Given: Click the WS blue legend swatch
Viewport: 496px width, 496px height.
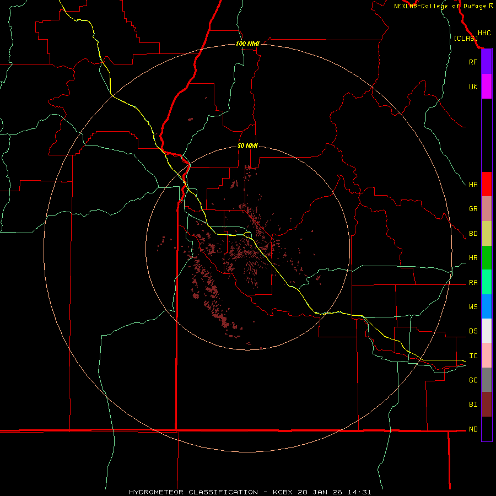Looking at the screenshot, I should (x=487, y=306).
